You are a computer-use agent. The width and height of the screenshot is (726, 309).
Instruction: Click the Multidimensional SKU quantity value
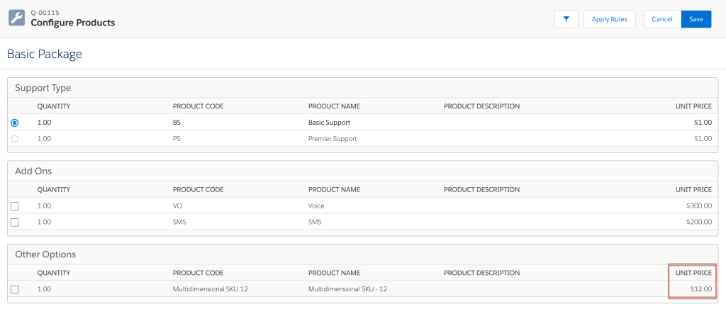tap(45, 289)
